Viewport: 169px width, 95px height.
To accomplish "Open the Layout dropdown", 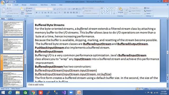I will pos(30,8).
